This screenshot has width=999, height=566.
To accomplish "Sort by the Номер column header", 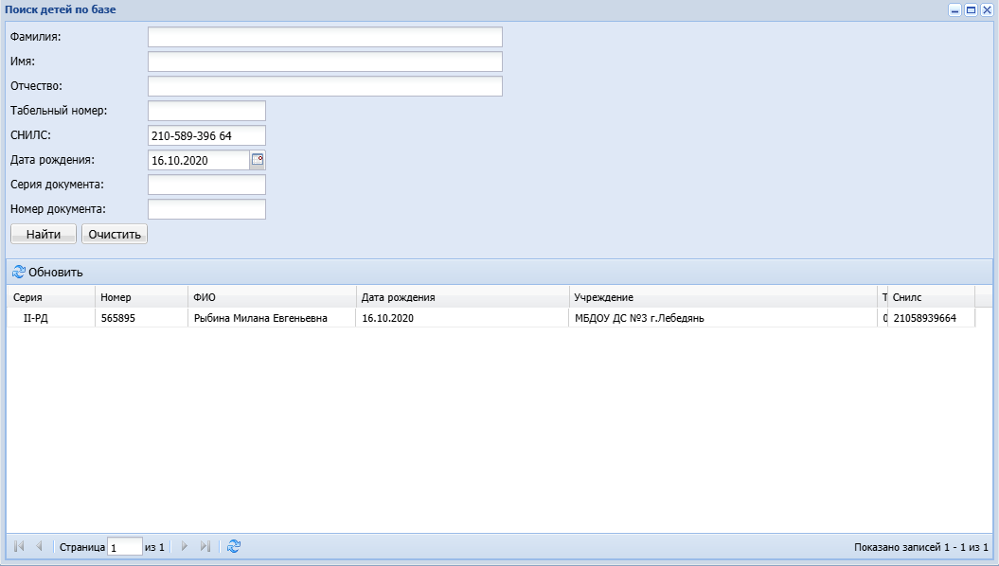I will 141,297.
